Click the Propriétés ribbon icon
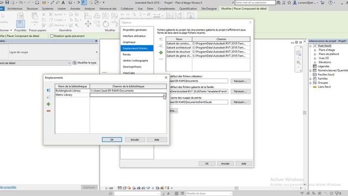Screen dimensions: 348x196 point(20,24)
